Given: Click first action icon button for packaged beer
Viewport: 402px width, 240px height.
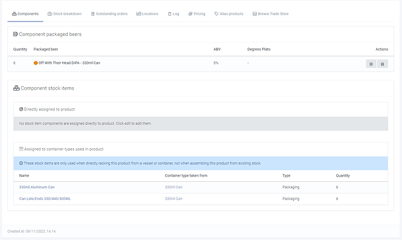Looking at the screenshot, I should 371,64.
